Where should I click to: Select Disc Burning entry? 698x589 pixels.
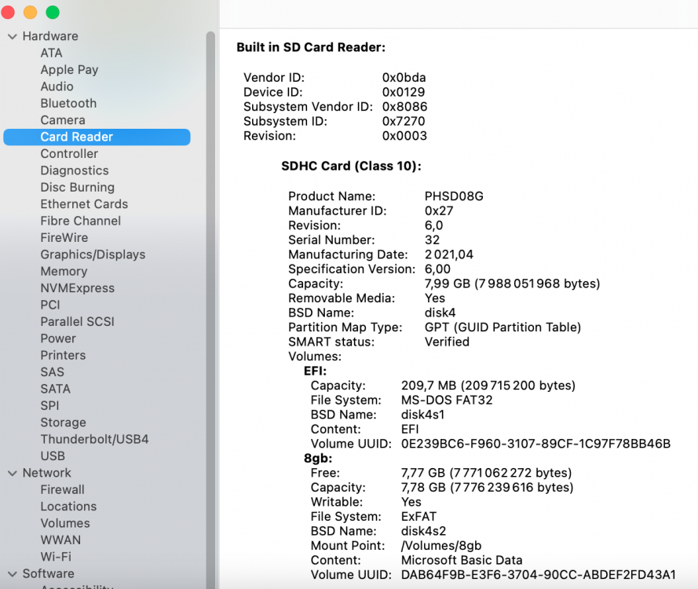click(x=77, y=188)
